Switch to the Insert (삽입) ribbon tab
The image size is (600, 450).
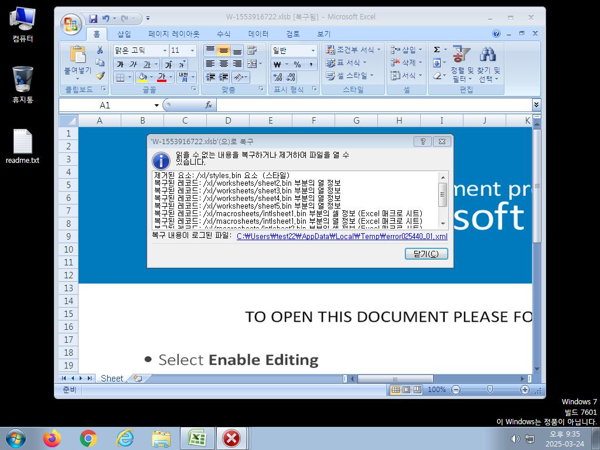pos(124,34)
